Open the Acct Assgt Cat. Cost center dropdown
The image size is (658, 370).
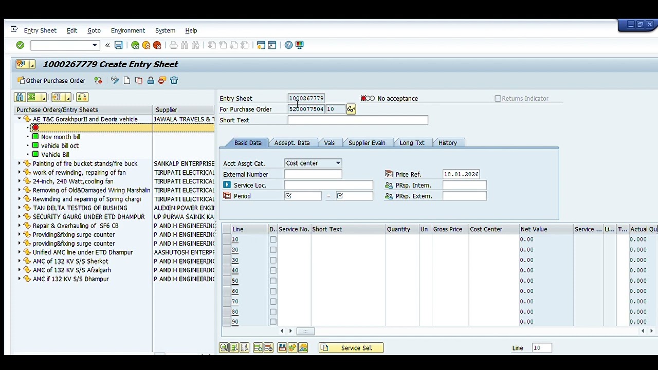[338, 163]
